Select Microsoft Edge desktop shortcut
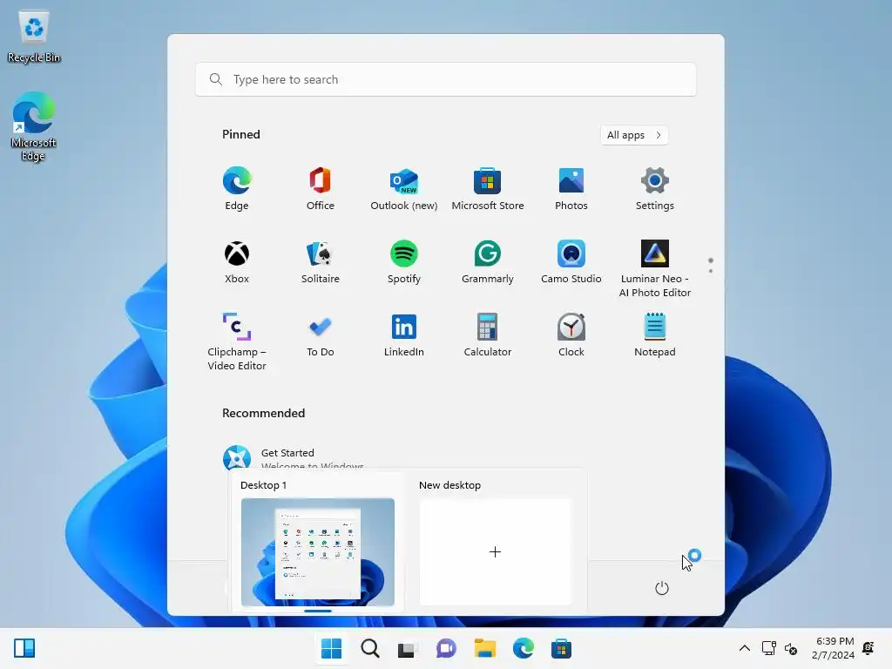892x669 pixels. pyautogui.click(x=34, y=126)
